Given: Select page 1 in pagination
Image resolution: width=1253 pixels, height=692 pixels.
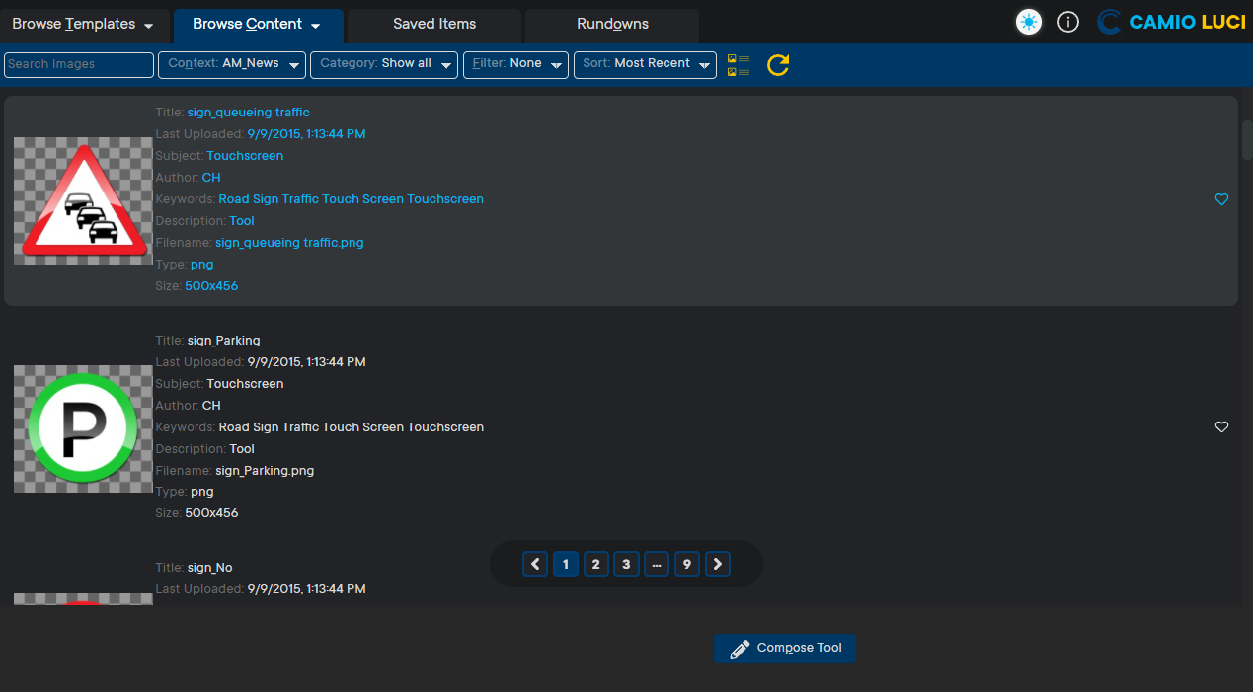Looking at the screenshot, I should [566, 564].
